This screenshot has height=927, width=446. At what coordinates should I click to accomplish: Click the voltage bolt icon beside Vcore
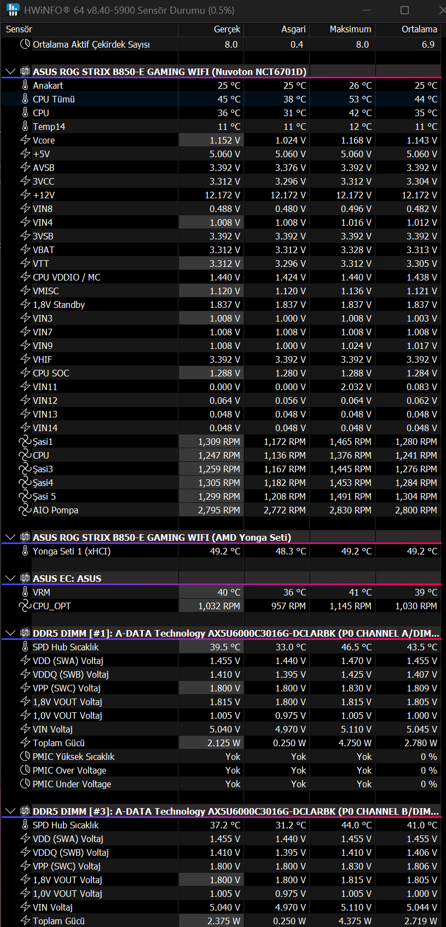pyautogui.click(x=25, y=140)
